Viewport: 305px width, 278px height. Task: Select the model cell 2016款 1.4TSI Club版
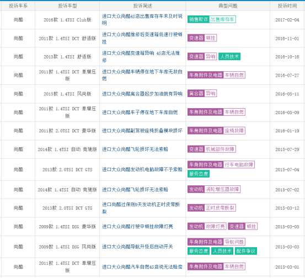67,20
